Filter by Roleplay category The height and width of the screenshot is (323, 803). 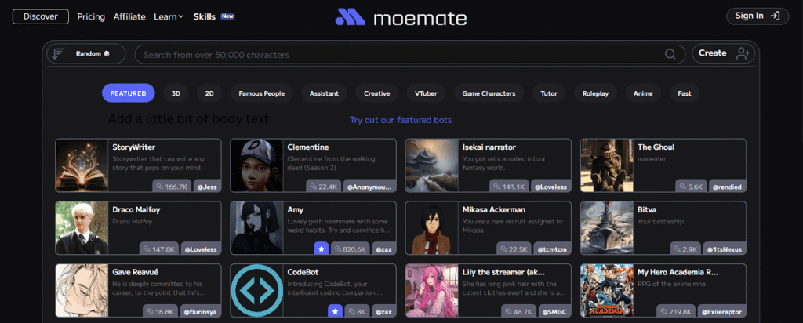tap(595, 93)
